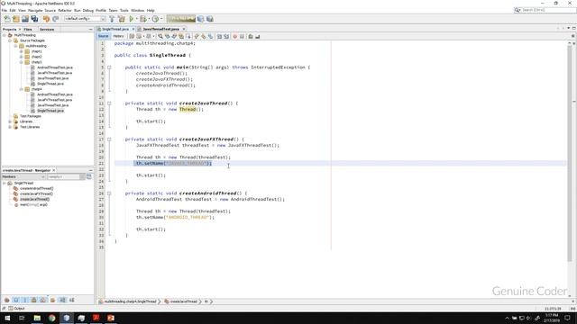Click the Chrome taskbar icon
Image resolution: width=577 pixels, height=324 pixels.
[x=52, y=318]
